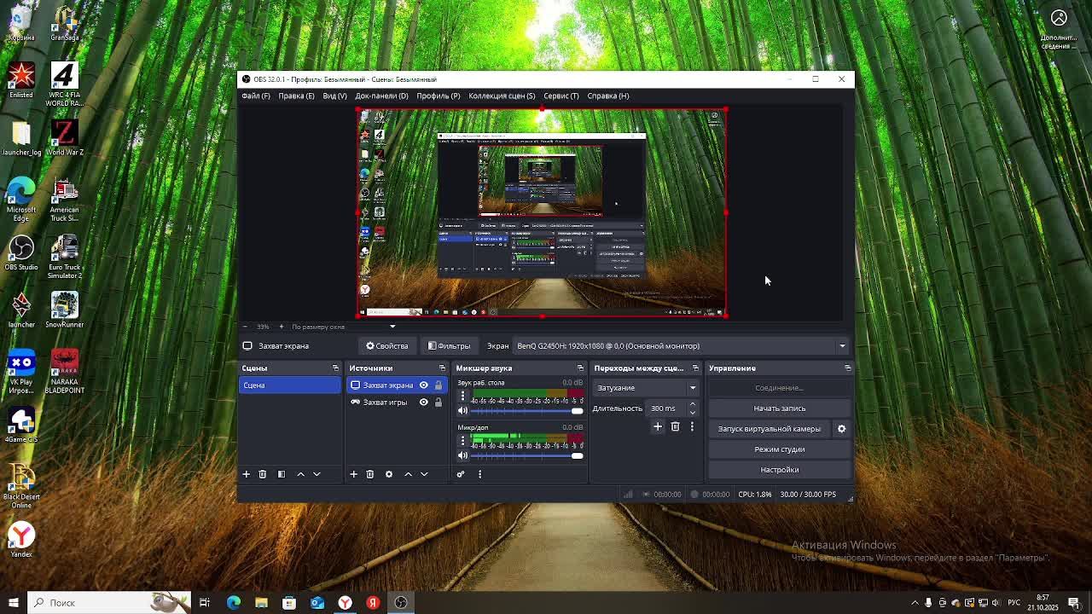This screenshot has height=614, width=1092.
Task: Move the scene down with the arrow
Action: [317, 474]
